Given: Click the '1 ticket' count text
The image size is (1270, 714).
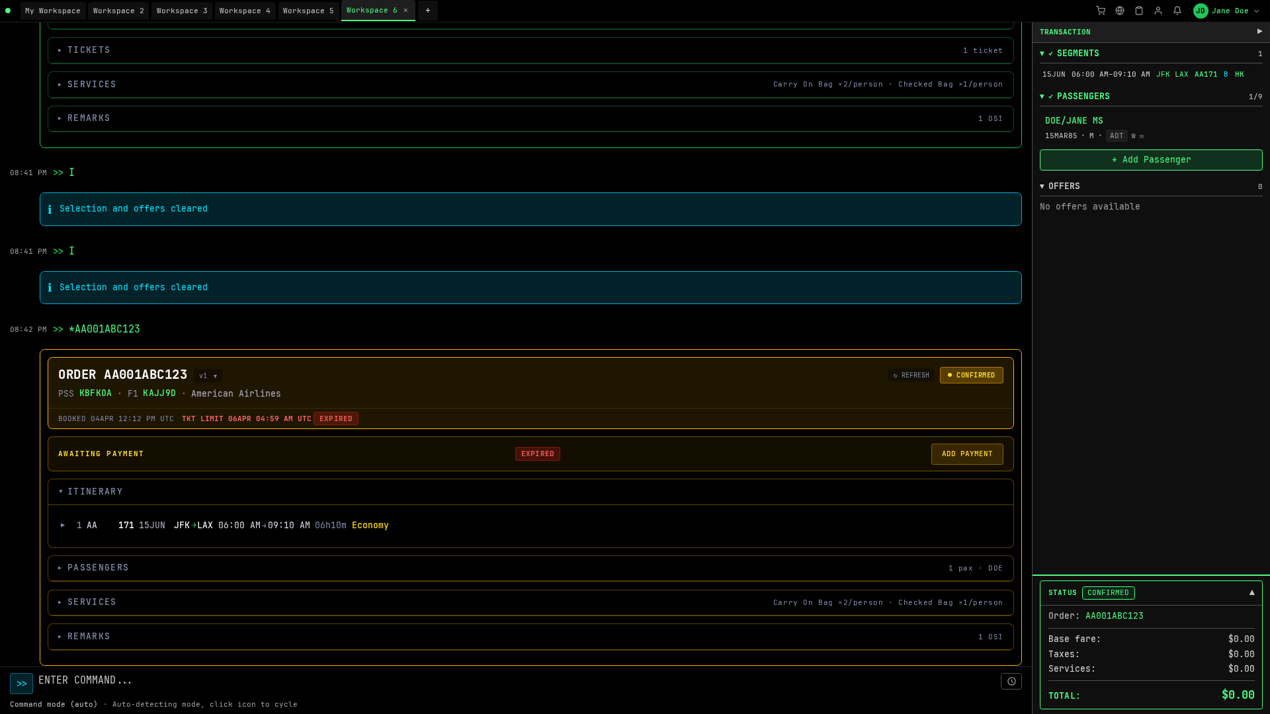Looking at the screenshot, I should click(x=982, y=51).
